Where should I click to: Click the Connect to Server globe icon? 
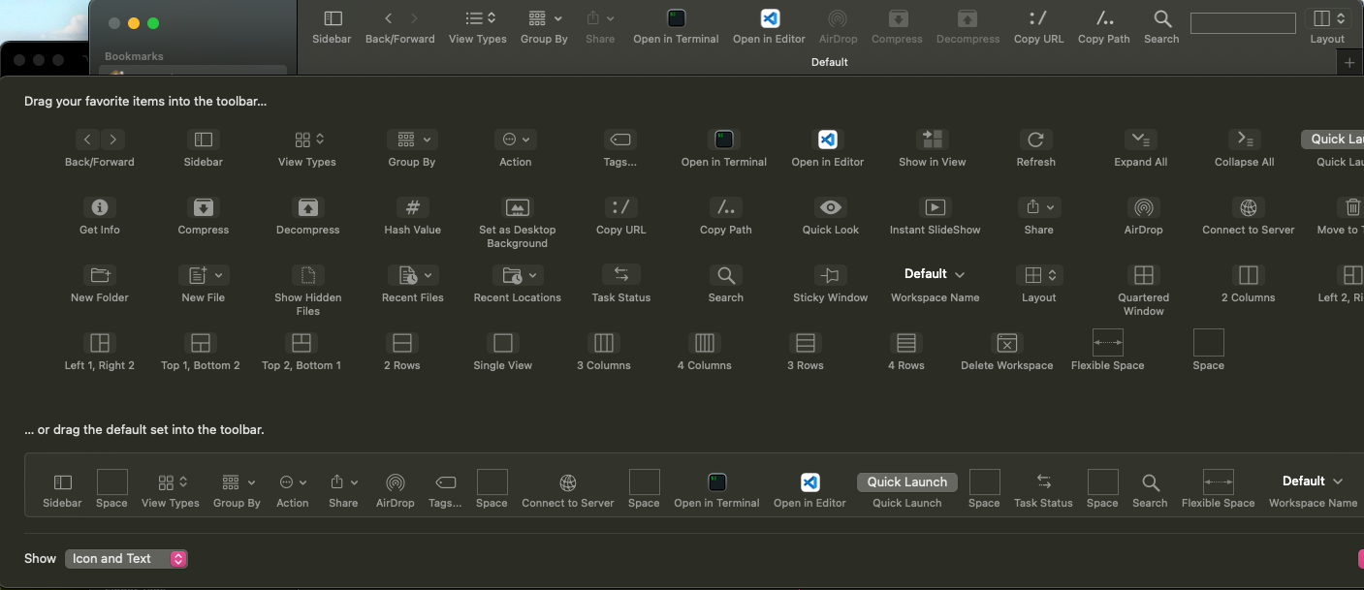click(1248, 208)
